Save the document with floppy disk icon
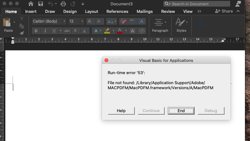The image size is (250, 141). click(x=41, y=4)
